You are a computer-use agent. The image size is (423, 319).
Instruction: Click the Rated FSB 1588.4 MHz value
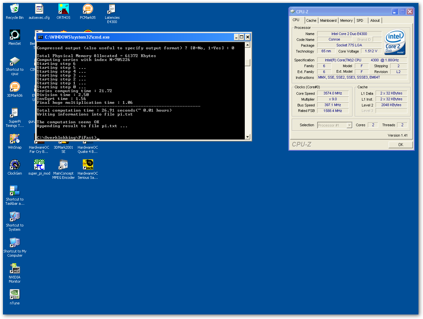point(333,111)
